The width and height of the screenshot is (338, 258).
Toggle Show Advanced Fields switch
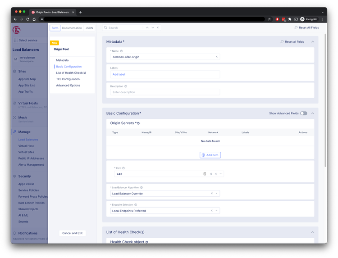303,113
